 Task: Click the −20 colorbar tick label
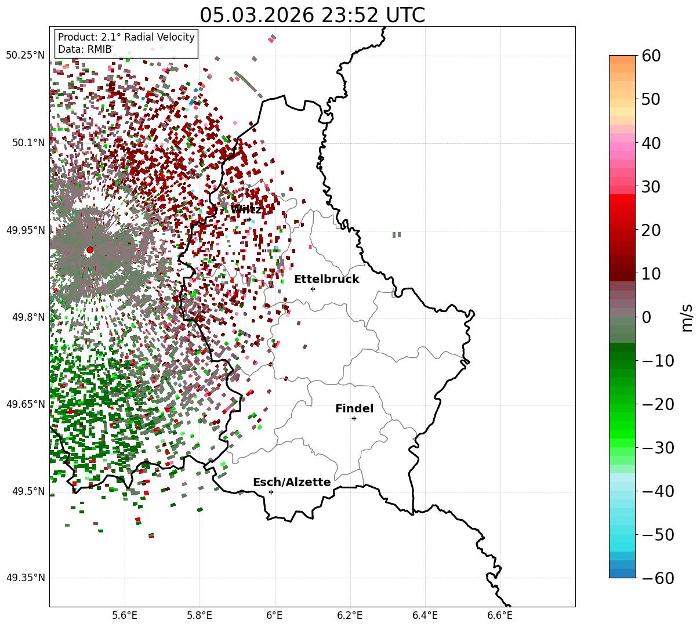click(658, 404)
